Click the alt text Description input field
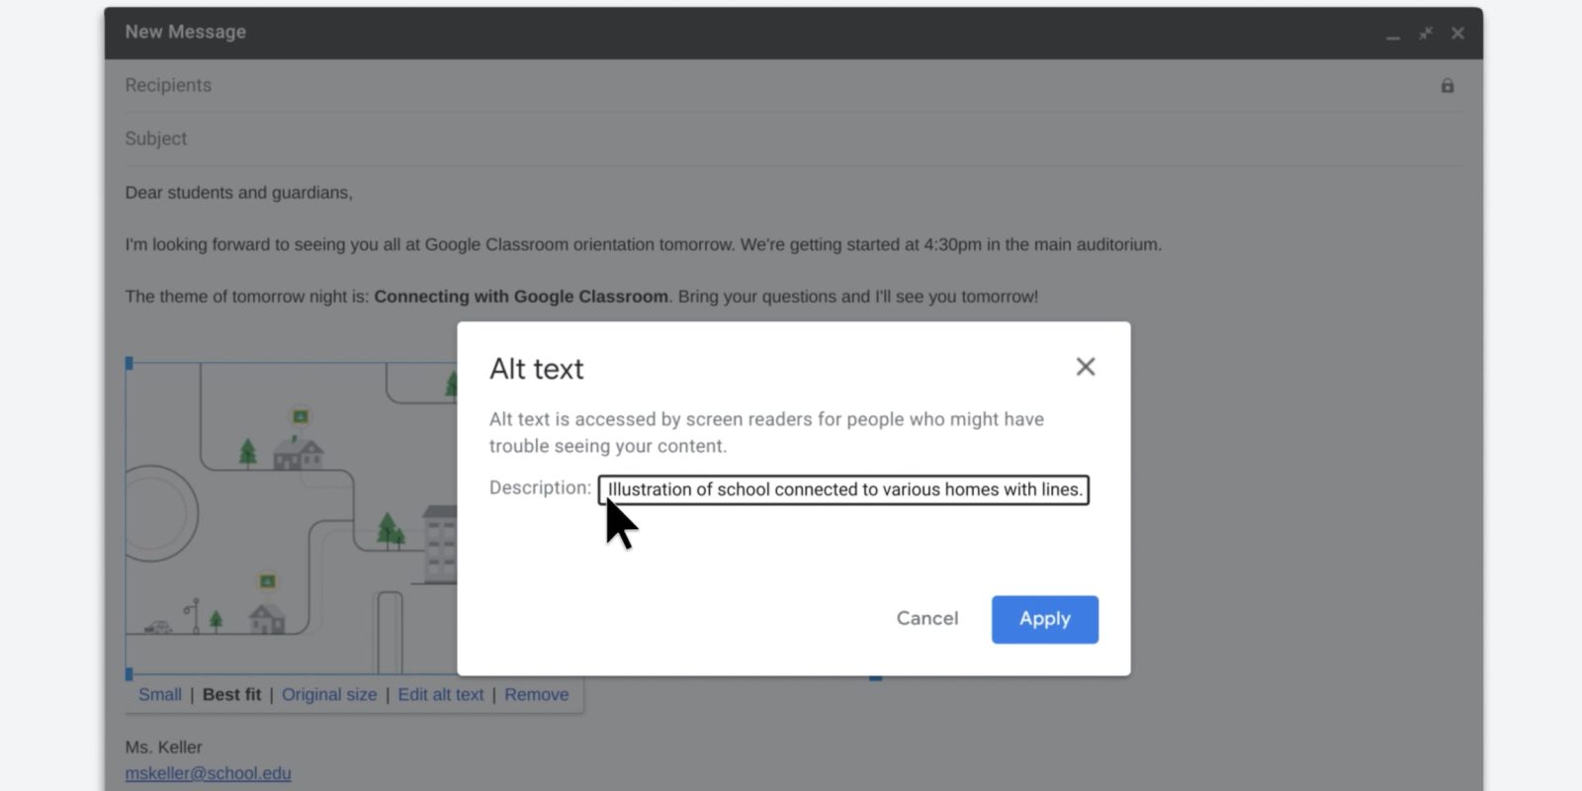 point(843,489)
